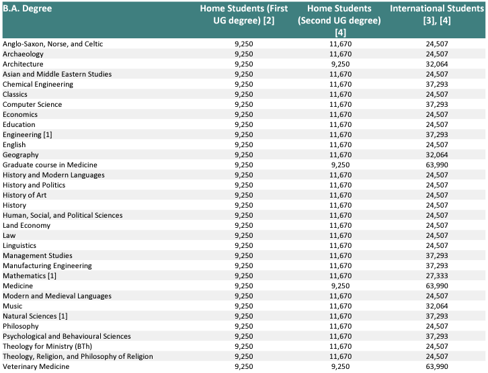Select History and Modern Languages
Screen dimensions: 488x373
point(54,175)
